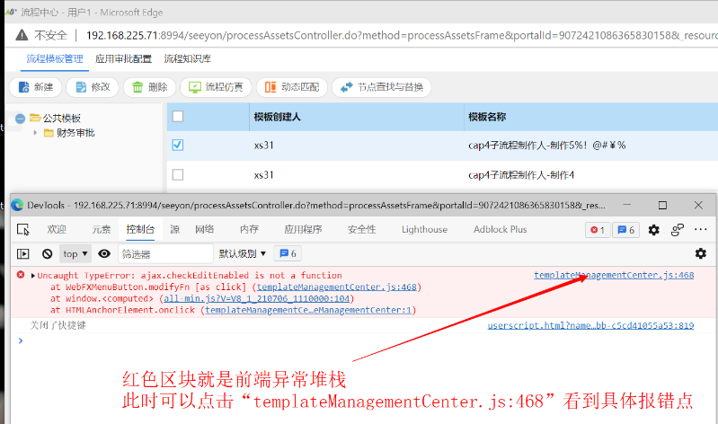Click the not-secure warning icon in address bar

point(22,35)
